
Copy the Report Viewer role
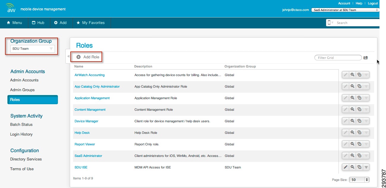point(359,144)
